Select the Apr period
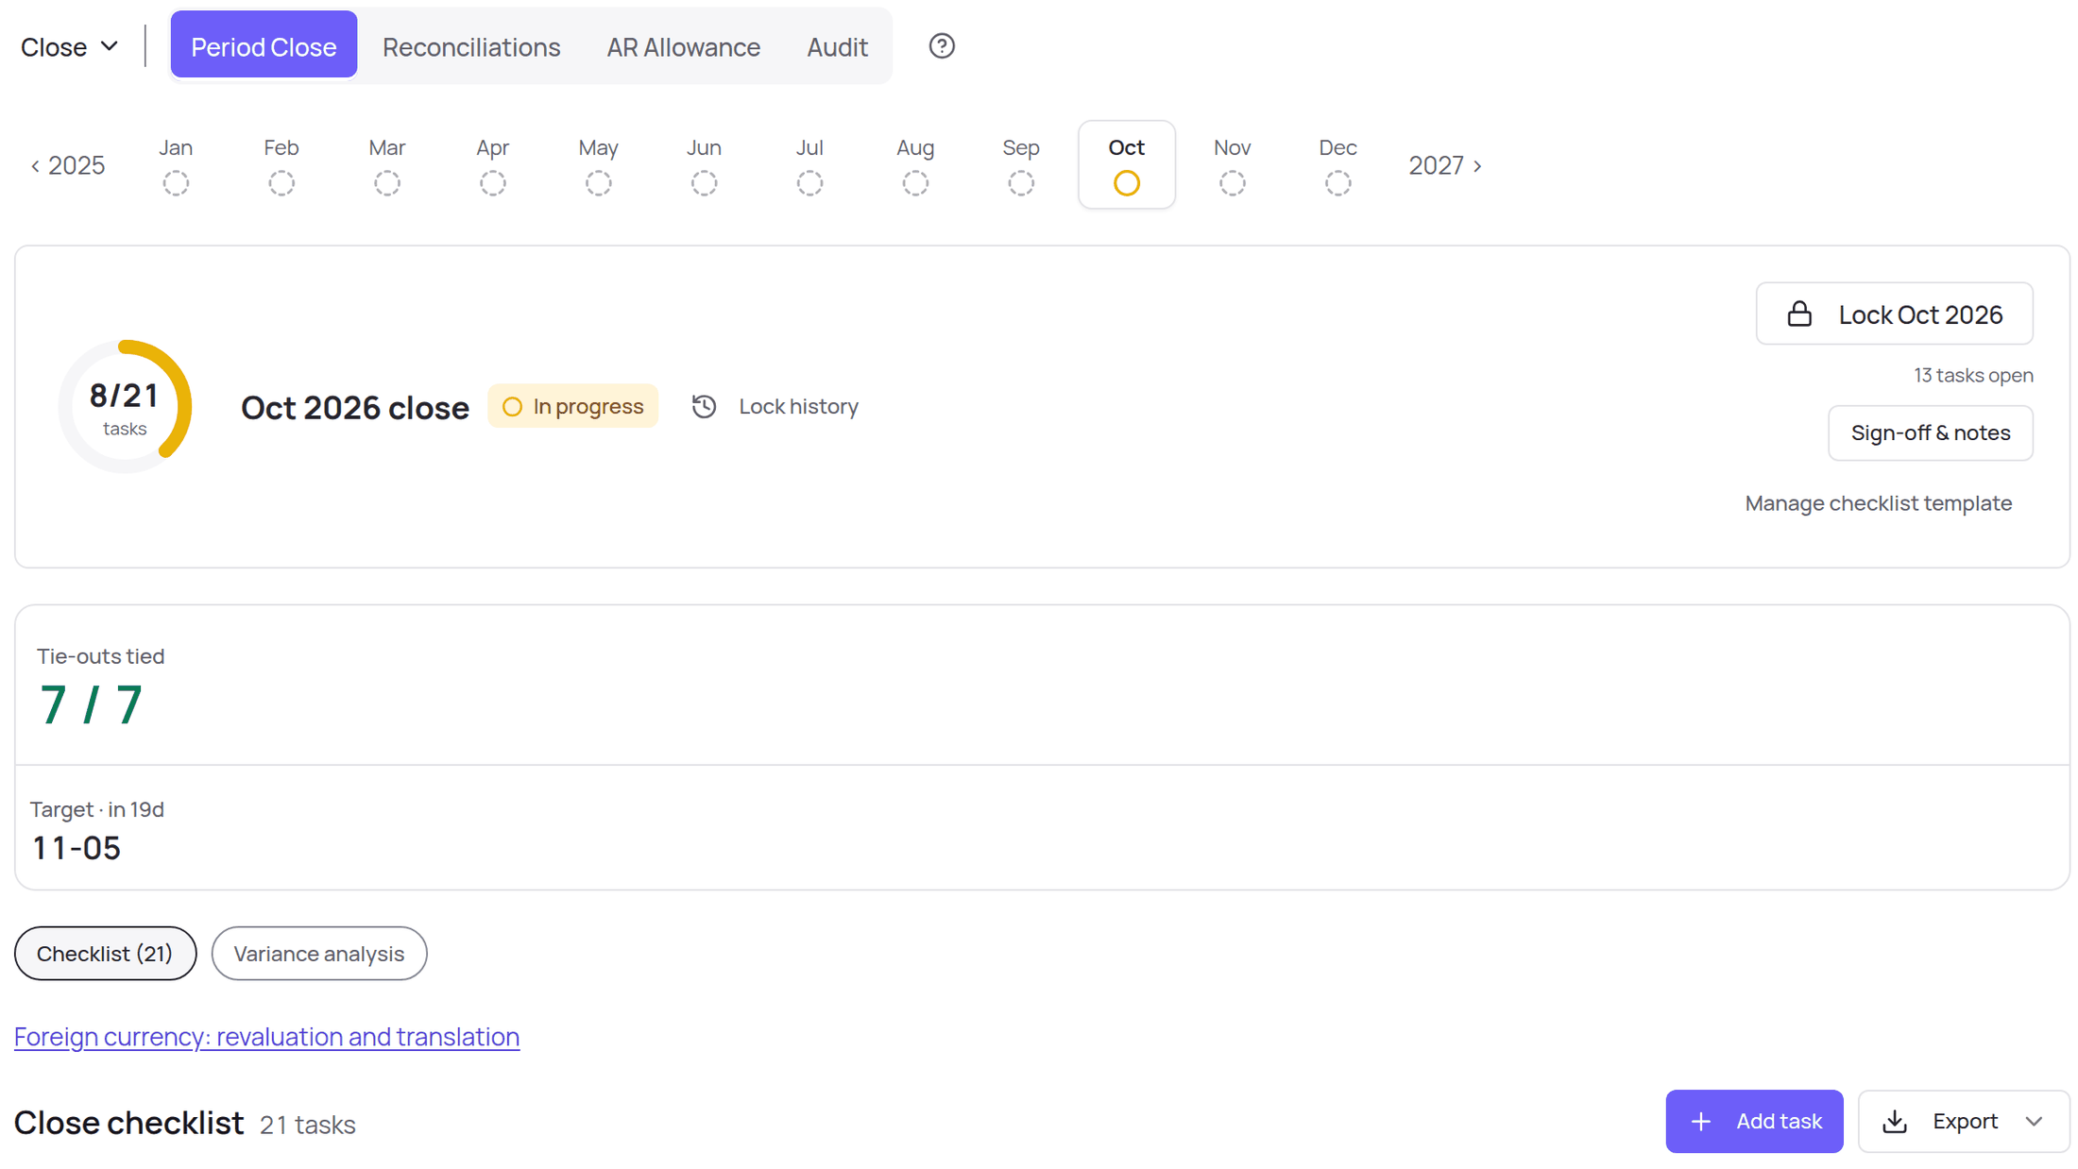 click(x=493, y=165)
